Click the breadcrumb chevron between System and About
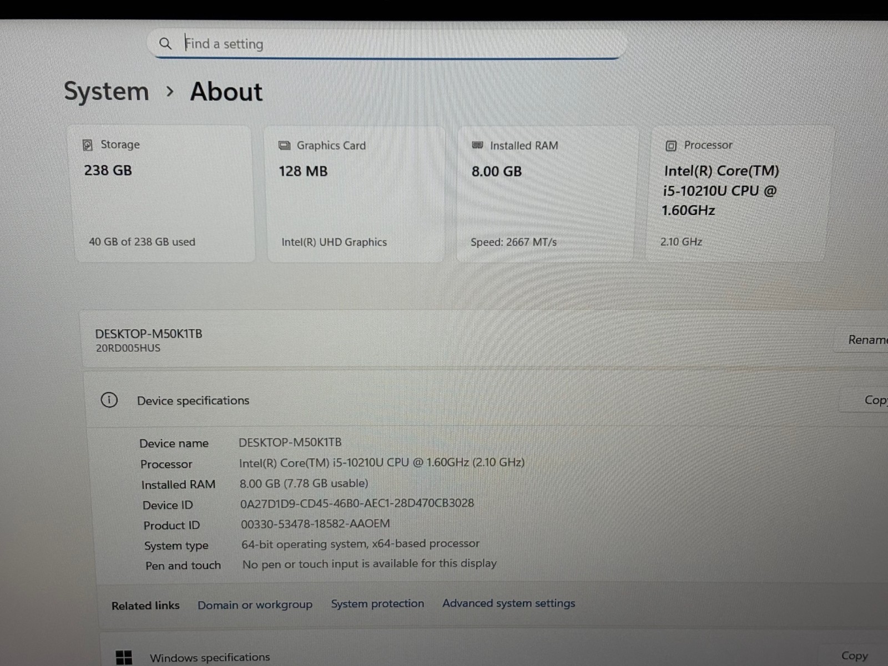 pos(170,92)
